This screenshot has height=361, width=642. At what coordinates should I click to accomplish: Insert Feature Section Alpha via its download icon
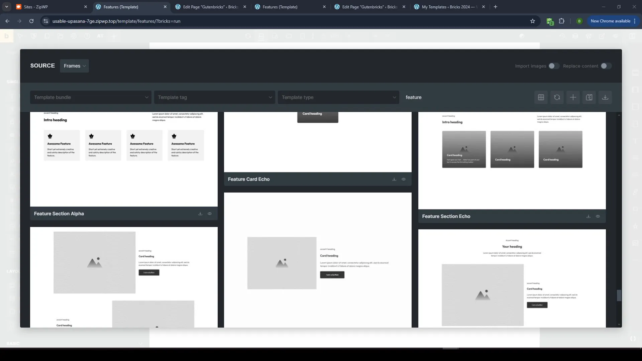point(200,214)
